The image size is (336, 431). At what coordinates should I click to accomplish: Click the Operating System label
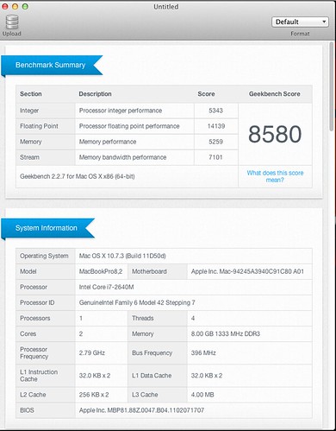pos(44,256)
